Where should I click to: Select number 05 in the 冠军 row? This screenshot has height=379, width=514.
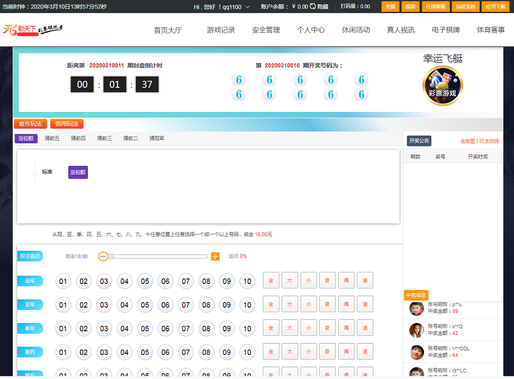(145, 281)
